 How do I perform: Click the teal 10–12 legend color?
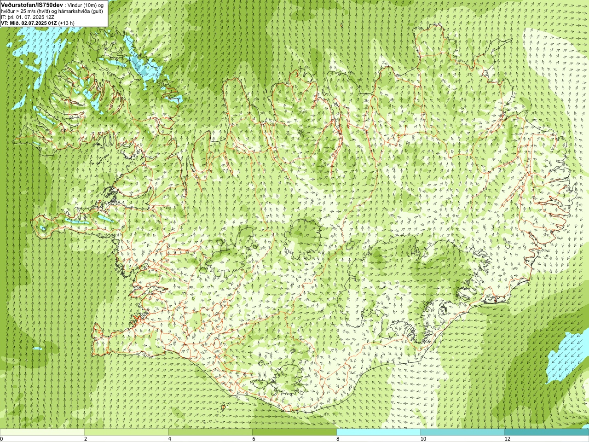[462, 432]
